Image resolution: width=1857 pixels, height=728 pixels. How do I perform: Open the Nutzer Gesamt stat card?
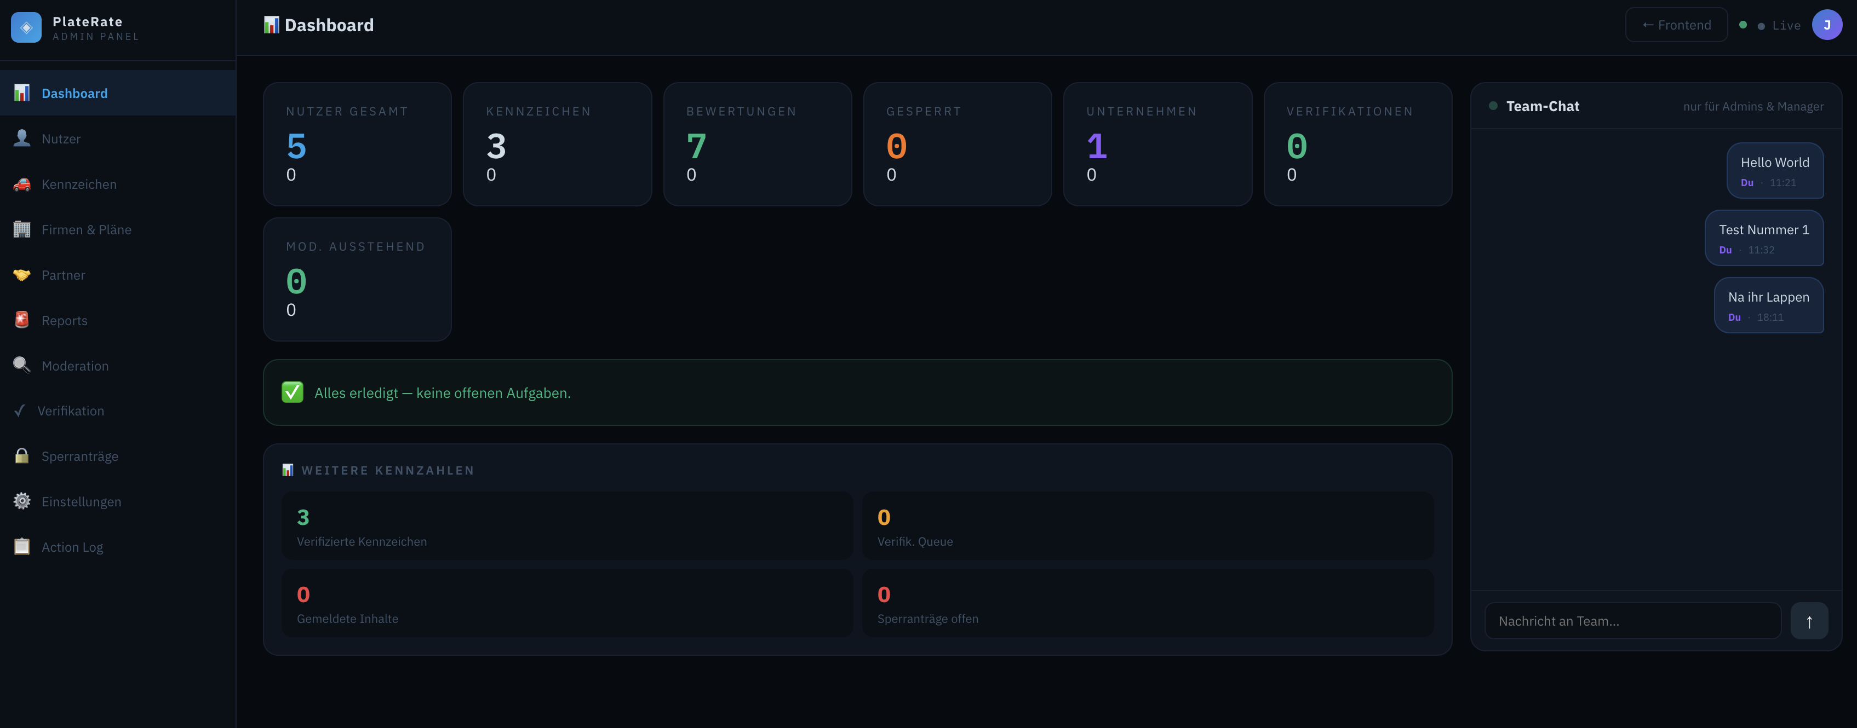point(357,144)
